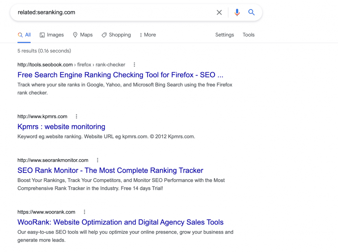Open options dots for seorankmonitor.com result
Viewport: 338px width, 252px height.
coord(97,160)
